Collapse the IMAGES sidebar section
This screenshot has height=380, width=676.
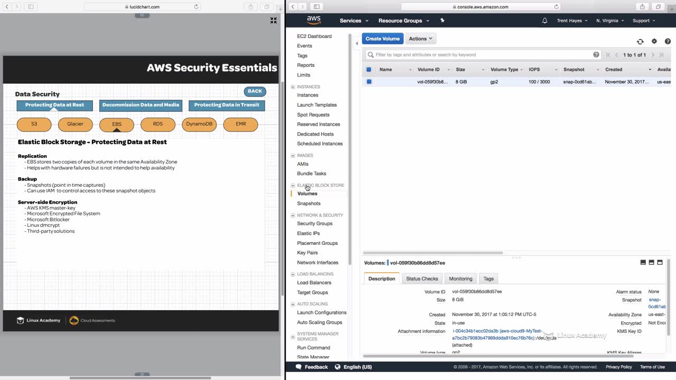pos(293,155)
